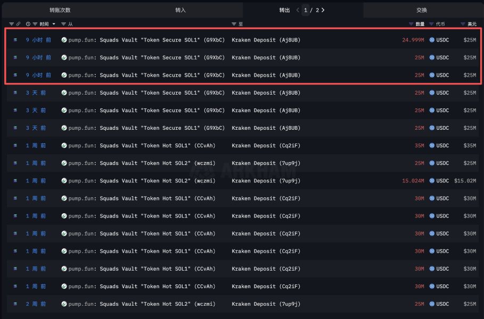Click the filter icon beside the link icon
Viewport: 484px width, 319px height.
11,24
